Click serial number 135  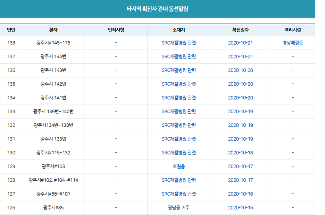point(11,84)
